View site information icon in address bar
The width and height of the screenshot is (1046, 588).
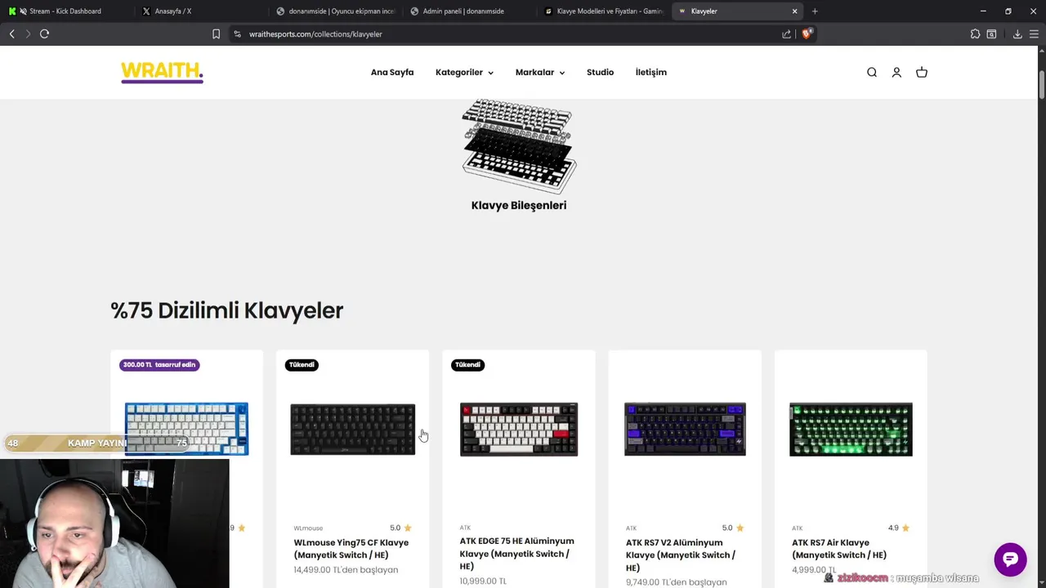[x=237, y=34]
